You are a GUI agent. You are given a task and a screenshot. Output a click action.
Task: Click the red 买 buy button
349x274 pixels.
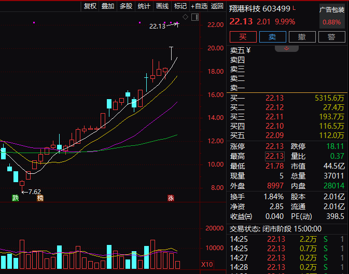pos(243,37)
